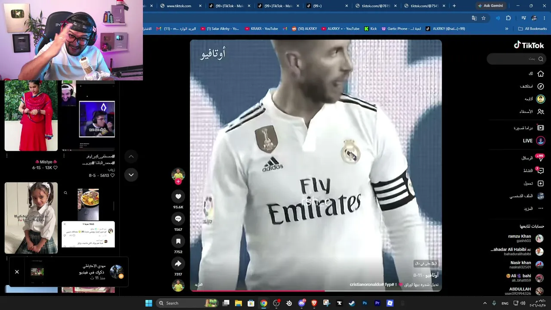Open the Upload plus icon
The image size is (551, 310).
541,183
